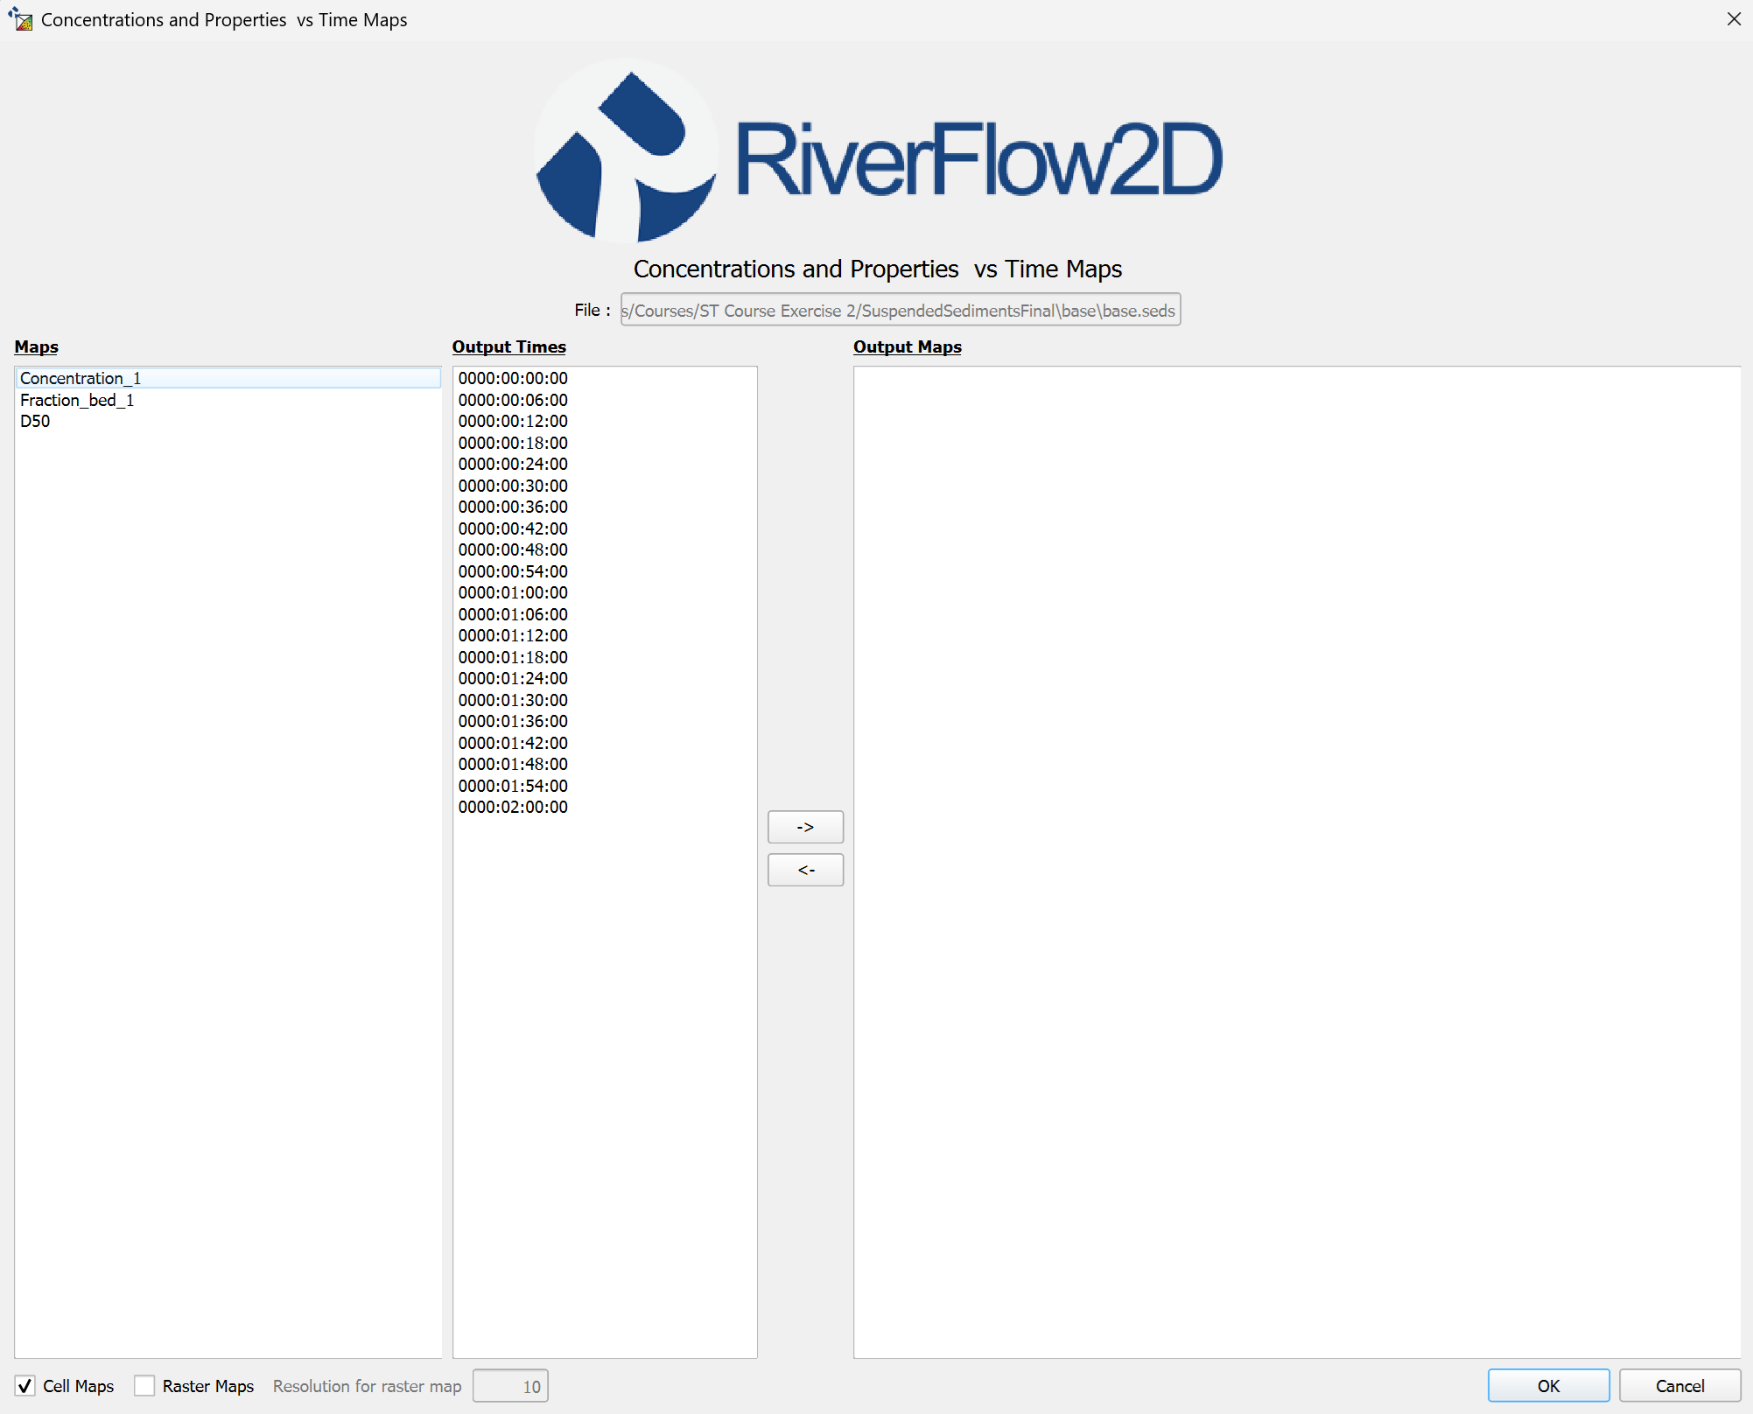Toggle the Cell Maps checkbox

[25, 1385]
